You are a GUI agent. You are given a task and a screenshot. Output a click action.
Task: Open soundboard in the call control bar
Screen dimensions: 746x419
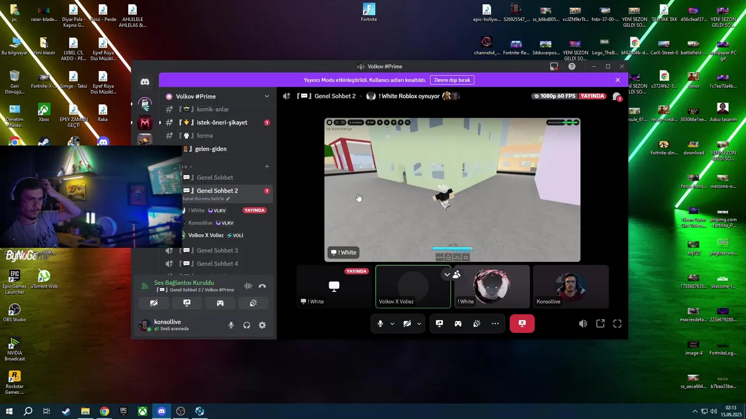477,324
